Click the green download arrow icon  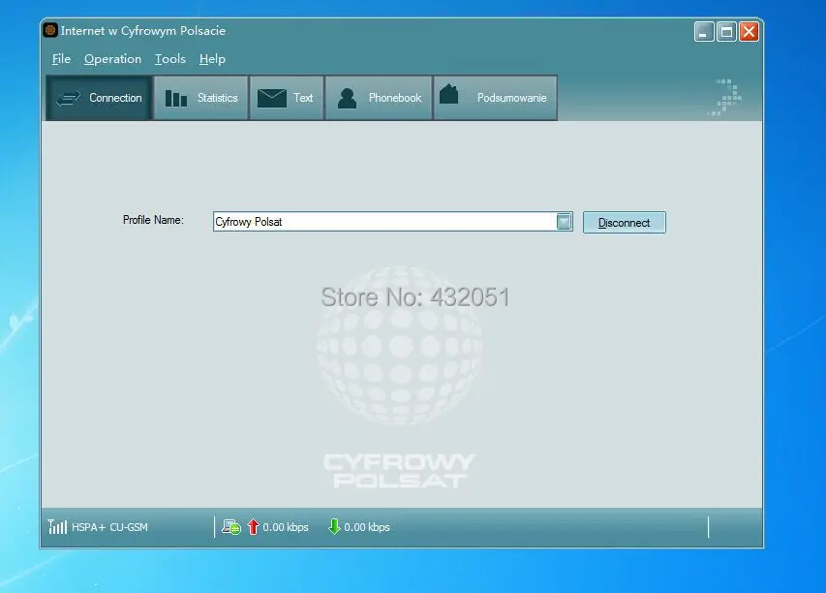[334, 526]
